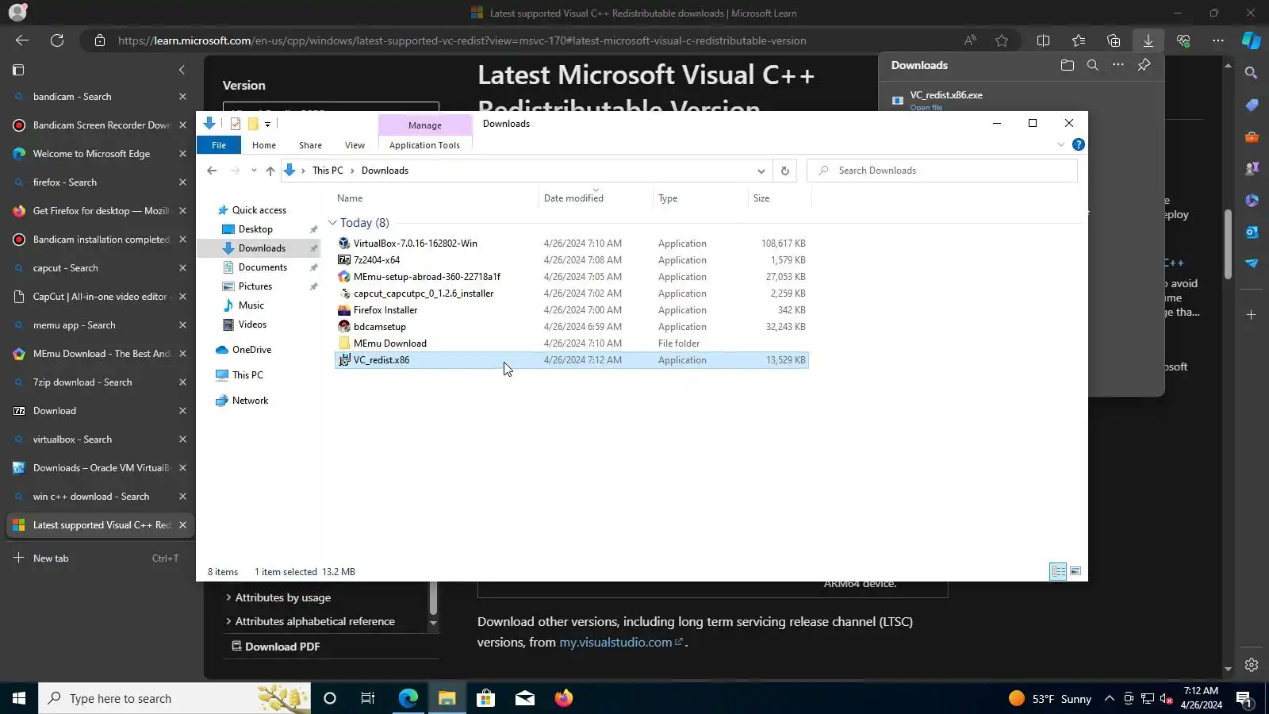This screenshot has width=1269, height=714.
Task: Pin the Edge Downloads panel
Action: coord(1144,65)
